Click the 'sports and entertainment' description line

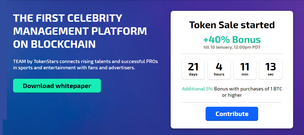74,68
